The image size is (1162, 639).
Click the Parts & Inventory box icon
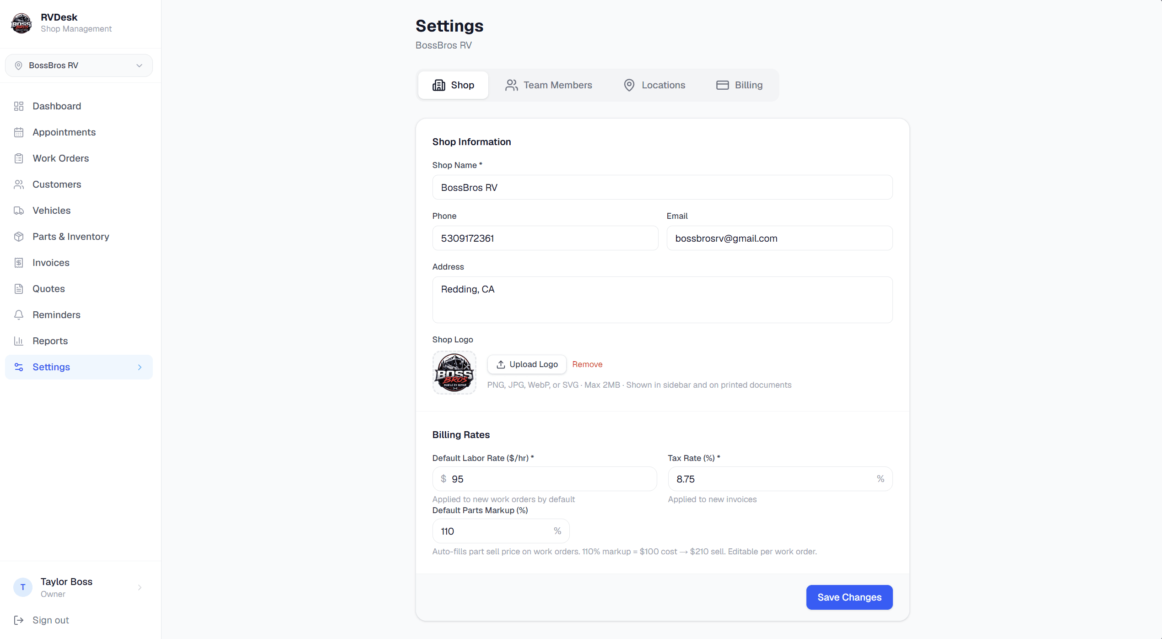(x=19, y=237)
